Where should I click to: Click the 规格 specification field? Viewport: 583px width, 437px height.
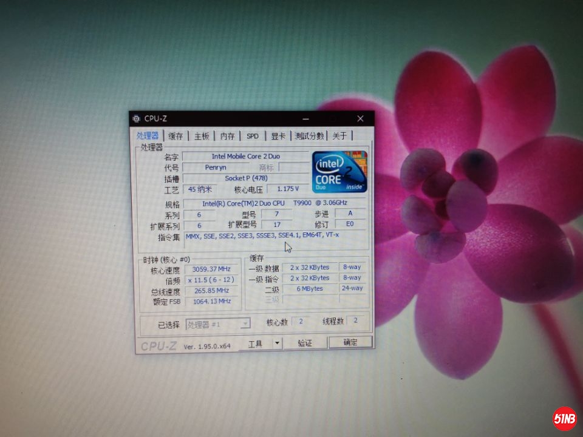[274, 203]
